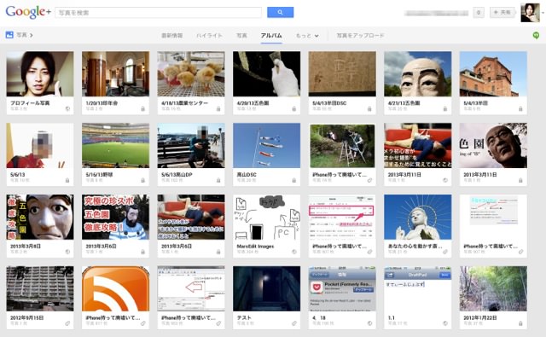Click the globe icon on MarsEdit Images album
This screenshot has width=546, height=337.
pos(293,252)
